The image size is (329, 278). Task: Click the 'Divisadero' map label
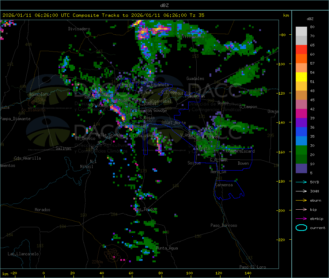point(79,29)
